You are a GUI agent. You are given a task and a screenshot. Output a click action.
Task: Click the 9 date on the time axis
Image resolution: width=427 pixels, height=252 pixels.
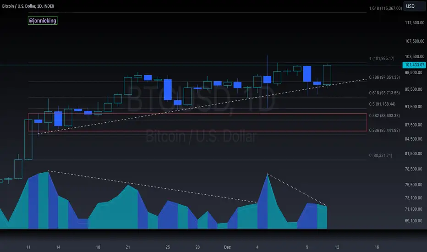(307, 247)
